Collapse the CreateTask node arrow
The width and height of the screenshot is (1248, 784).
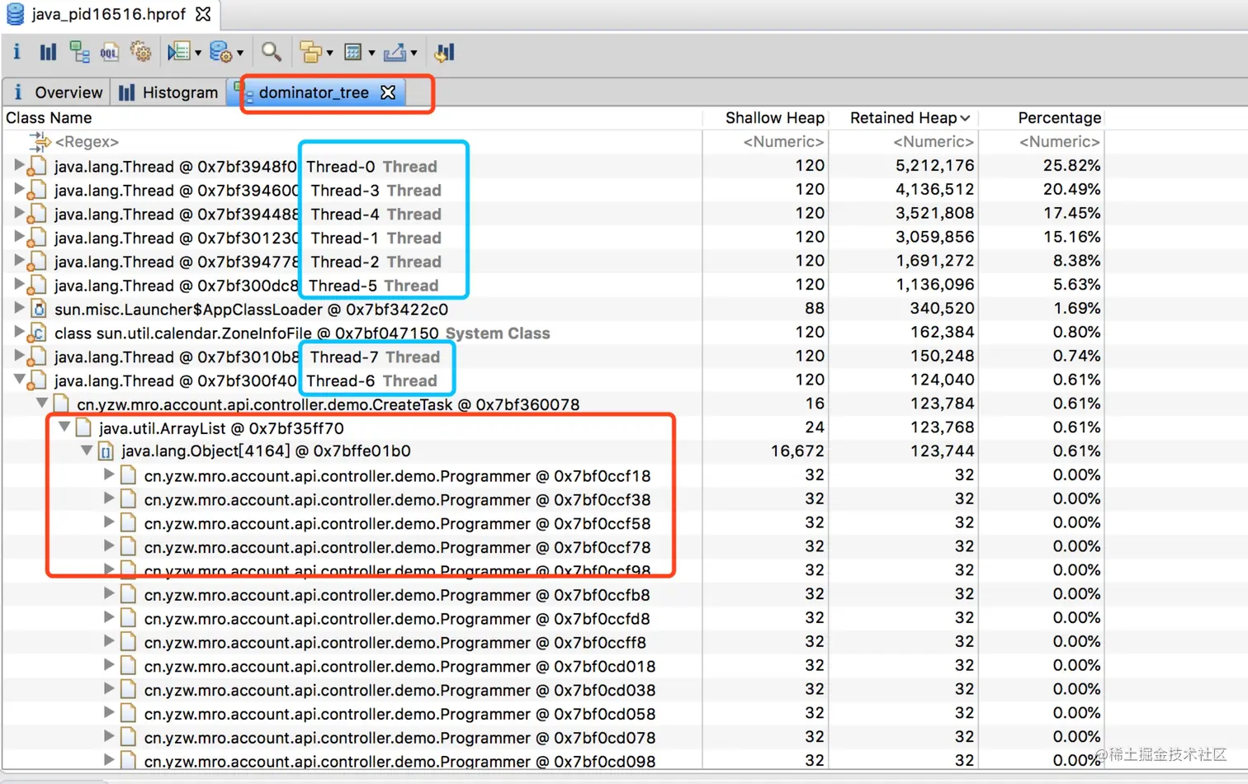click(x=41, y=404)
